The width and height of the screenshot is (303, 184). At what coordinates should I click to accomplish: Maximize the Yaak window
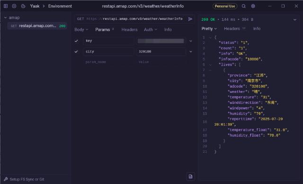tap(283, 6)
